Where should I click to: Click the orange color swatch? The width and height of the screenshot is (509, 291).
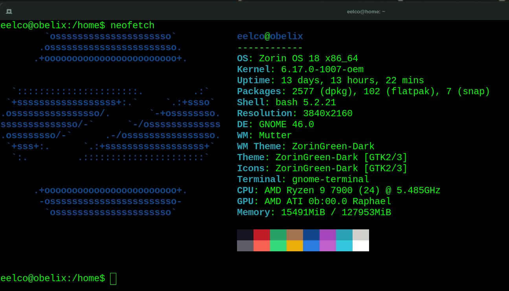tap(295, 245)
